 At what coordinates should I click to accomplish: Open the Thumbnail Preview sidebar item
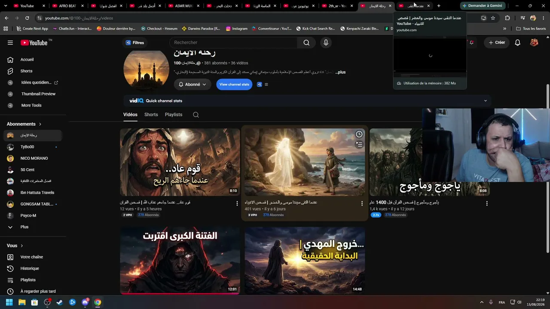pyautogui.click(x=33, y=94)
